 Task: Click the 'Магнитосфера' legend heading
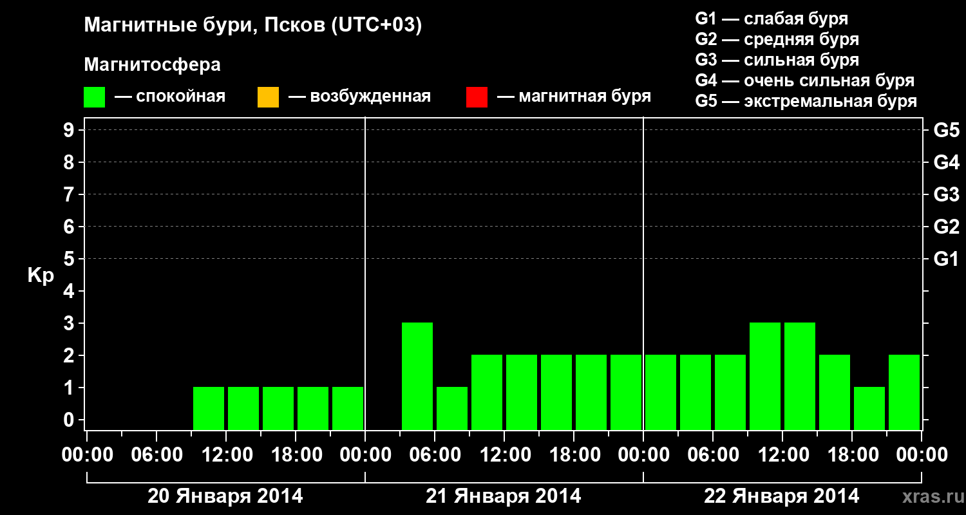click(153, 65)
